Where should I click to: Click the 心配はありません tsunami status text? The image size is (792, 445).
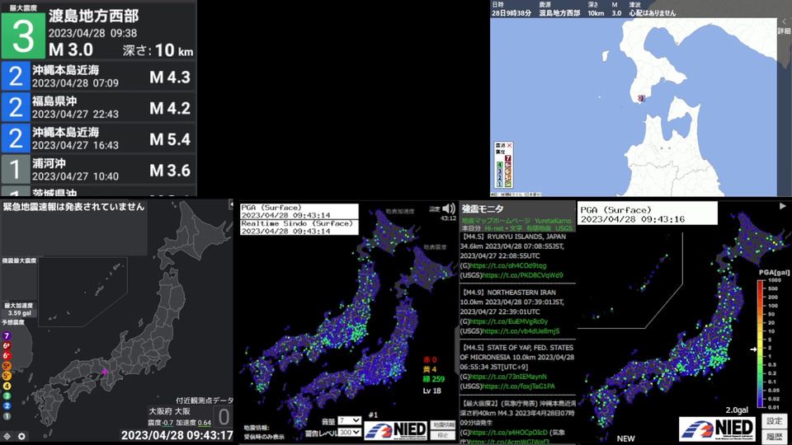click(x=652, y=13)
